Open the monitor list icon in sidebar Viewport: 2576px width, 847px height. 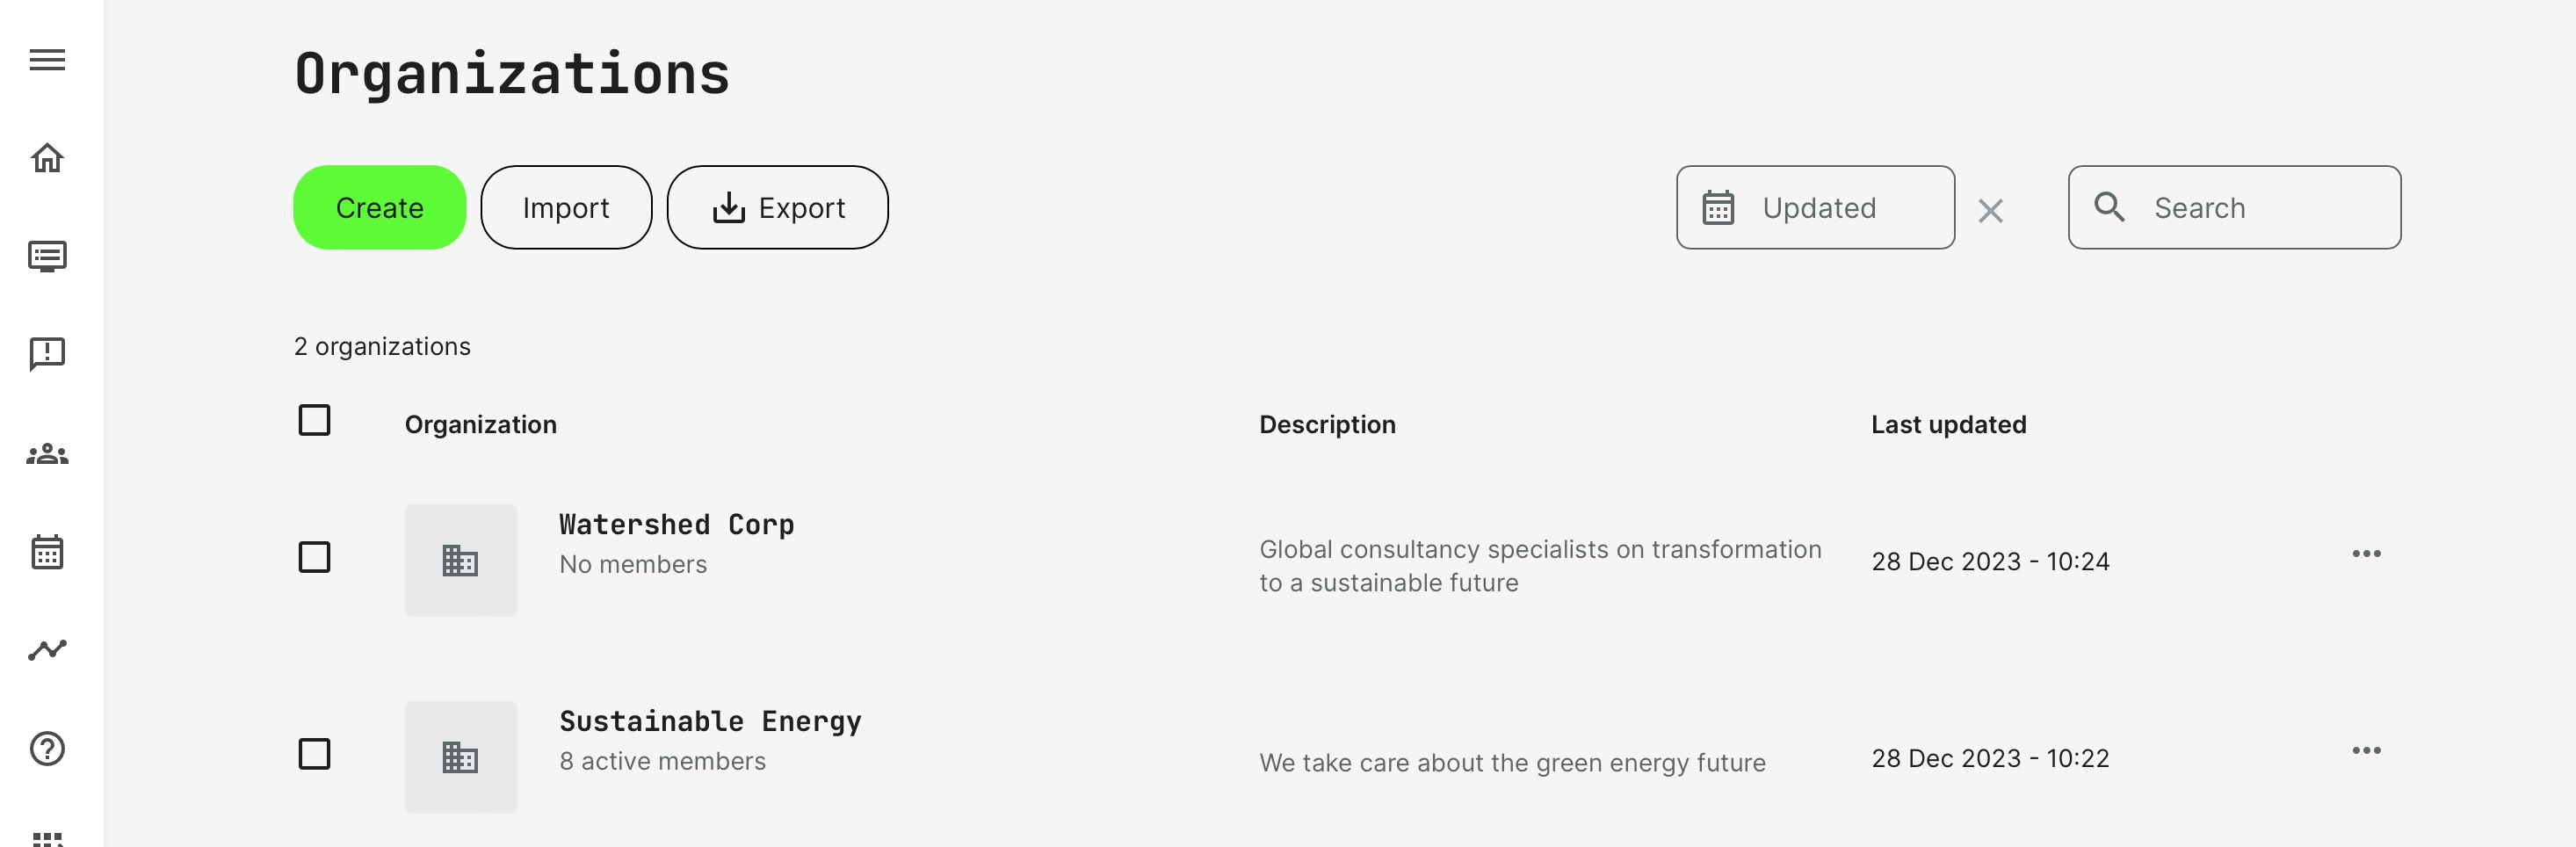pyautogui.click(x=47, y=257)
